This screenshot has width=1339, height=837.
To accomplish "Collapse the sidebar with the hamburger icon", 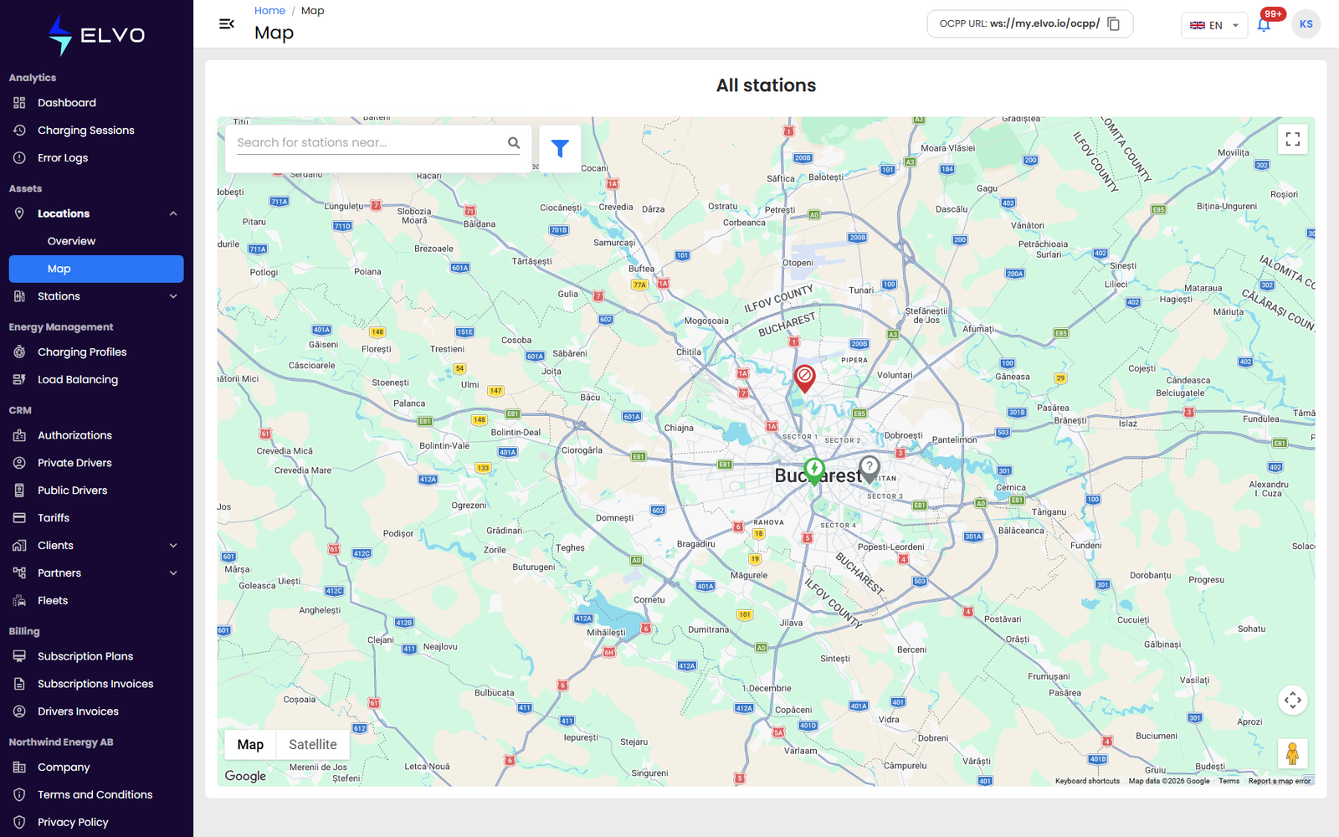I will click(x=226, y=23).
